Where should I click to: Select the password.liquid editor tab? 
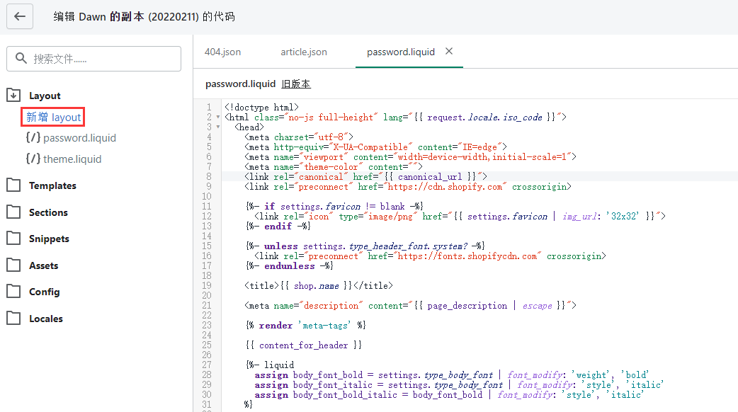400,52
